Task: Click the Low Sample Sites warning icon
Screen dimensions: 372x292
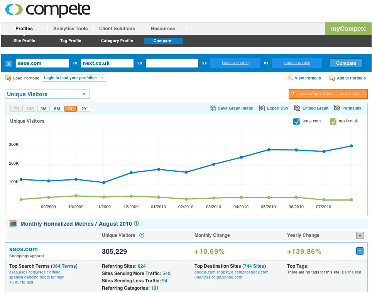Action: click(293, 94)
